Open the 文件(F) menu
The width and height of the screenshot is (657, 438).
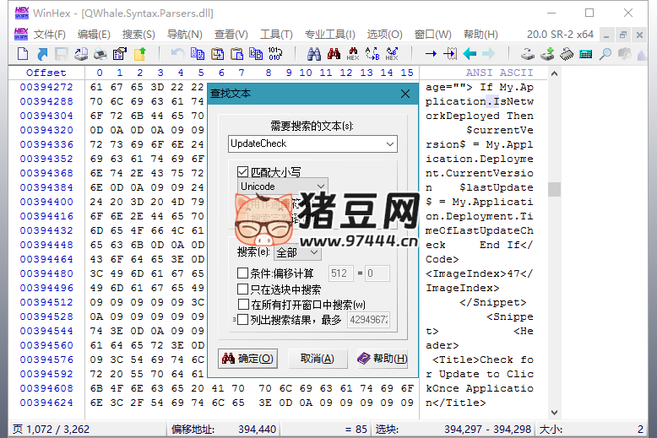(50, 35)
